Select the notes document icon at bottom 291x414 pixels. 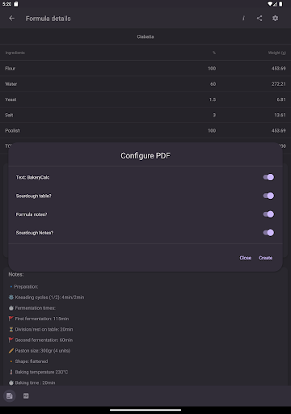click(10, 396)
